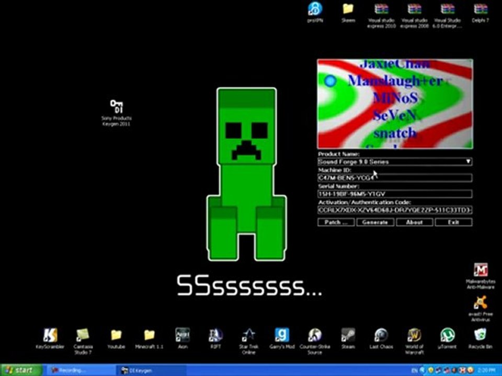Select the Camtasia Studio 7 icon
Image resolution: width=502 pixels, height=376 pixels.
pos(83,341)
